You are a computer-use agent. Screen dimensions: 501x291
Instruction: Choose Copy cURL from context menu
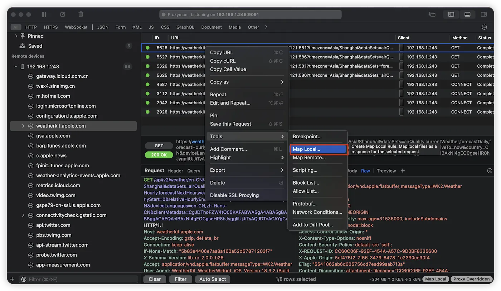pyautogui.click(x=247, y=61)
